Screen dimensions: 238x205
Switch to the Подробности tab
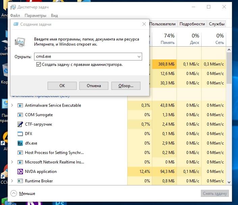tap(192, 24)
